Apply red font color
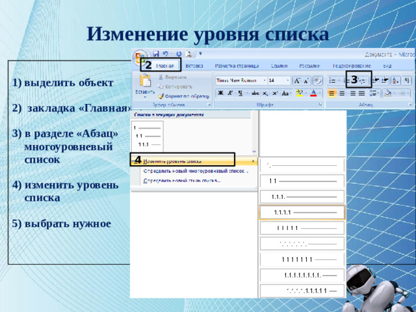Image resolution: width=416 pixels, height=312 pixels. 313,93
